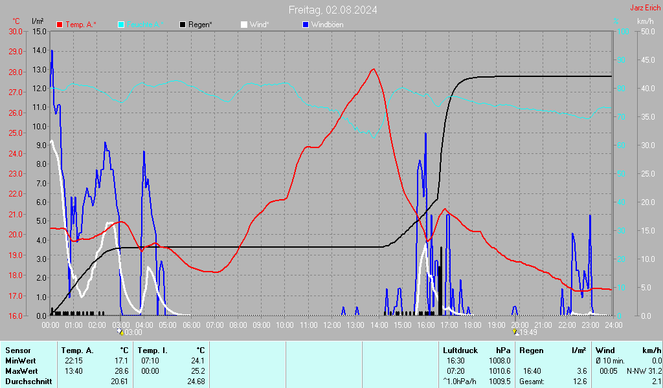Image resolution: width=663 pixels, height=388 pixels.
Task: Click the pressure trend '^1.0hPa/h'
Action: (460, 382)
